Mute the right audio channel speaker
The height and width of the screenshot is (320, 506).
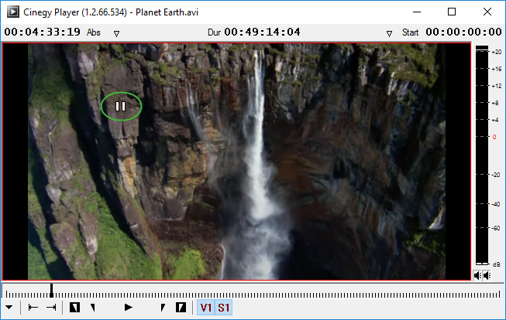tap(487, 276)
